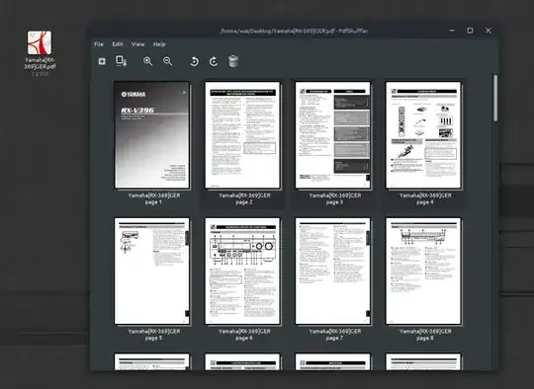Image resolution: width=534 pixels, height=389 pixels.
Task: Zoom in on page thumbnails
Action: (147, 61)
